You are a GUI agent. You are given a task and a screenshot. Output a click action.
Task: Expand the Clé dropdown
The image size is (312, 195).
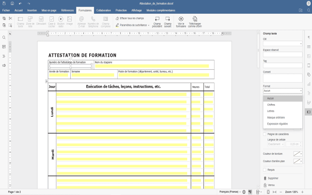tap(300, 44)
